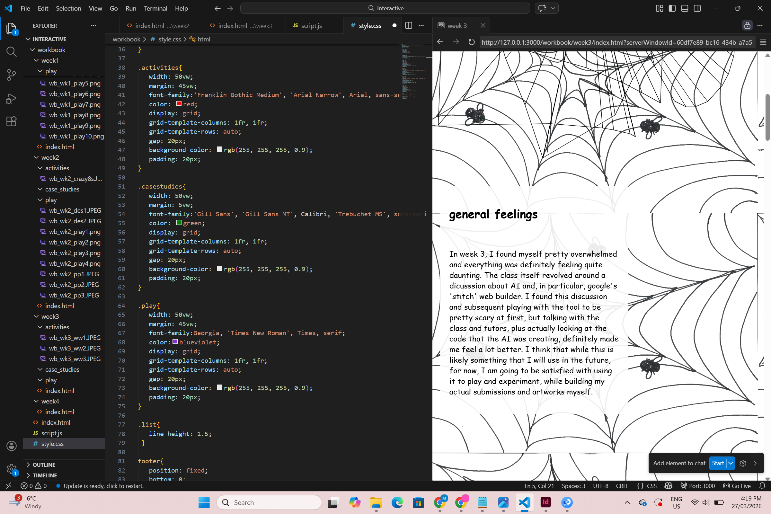Click the Start button in chat bar
771x514 pixels.
click(718, 463)
